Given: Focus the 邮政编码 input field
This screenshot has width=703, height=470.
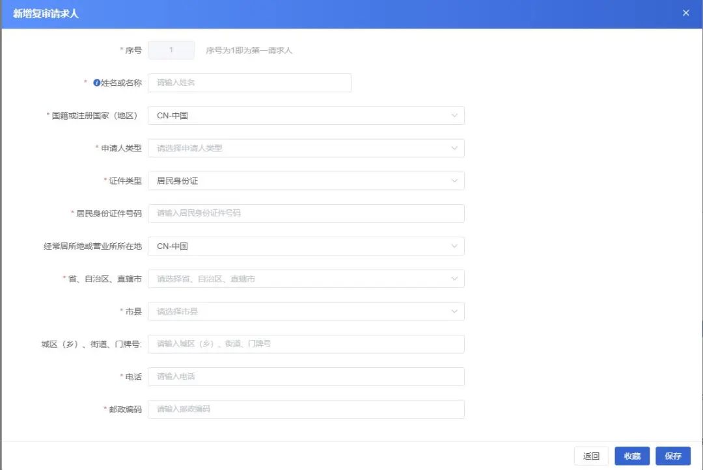Looking at the screenshot, I should (x=306, y=410).
